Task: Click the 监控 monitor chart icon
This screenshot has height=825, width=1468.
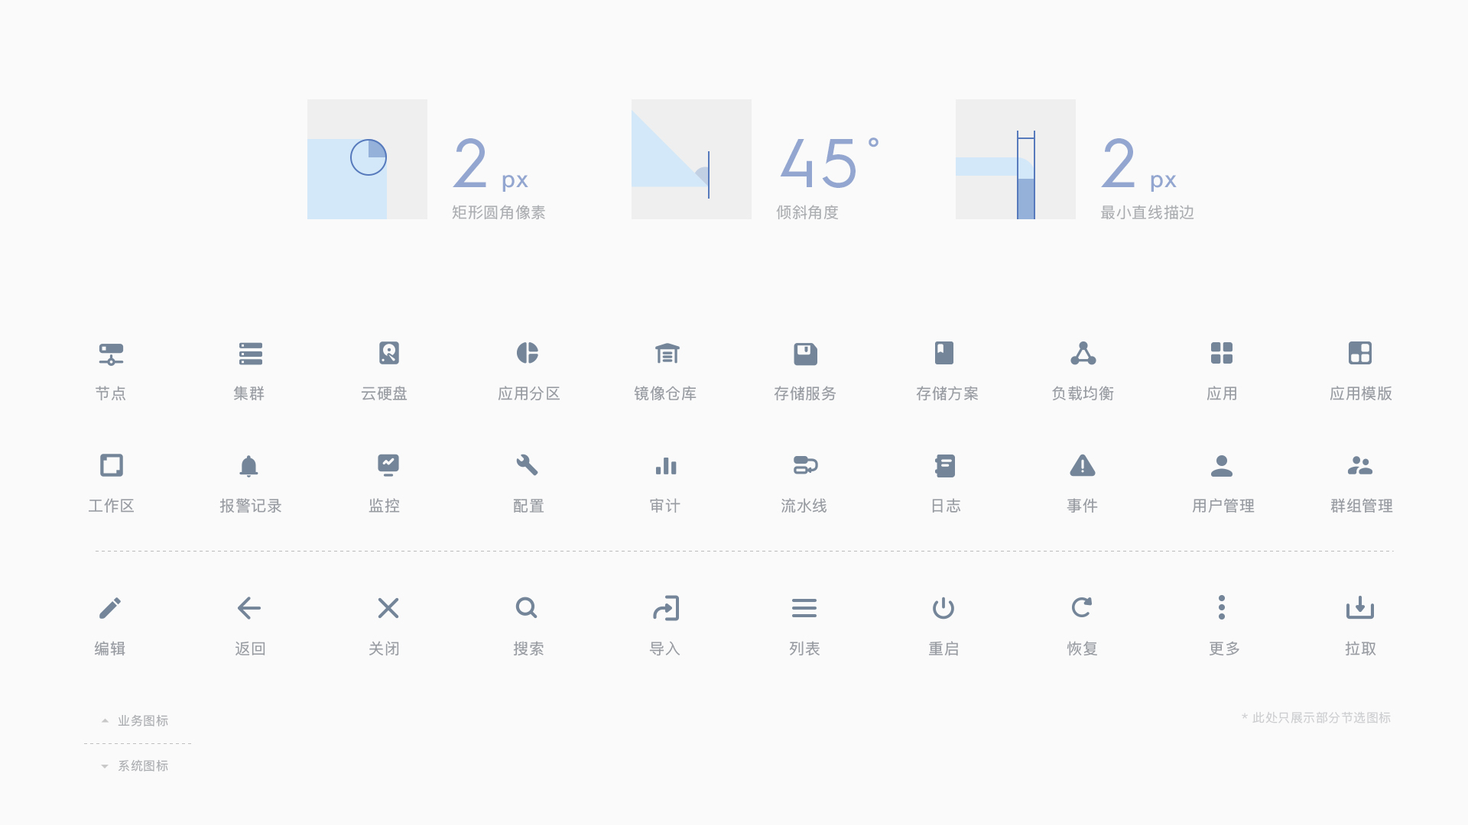Action: (x=388, y=465)
